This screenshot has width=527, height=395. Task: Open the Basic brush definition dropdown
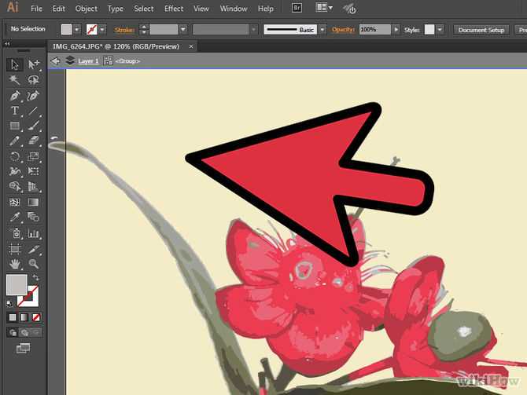[x=322, y=30]
